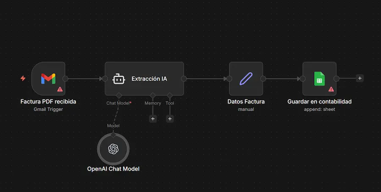
Task: Select the pencil icon of Datos Factura
Action: [246, 78]
